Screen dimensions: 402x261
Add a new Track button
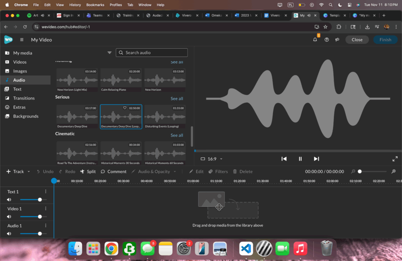(15, 172)
